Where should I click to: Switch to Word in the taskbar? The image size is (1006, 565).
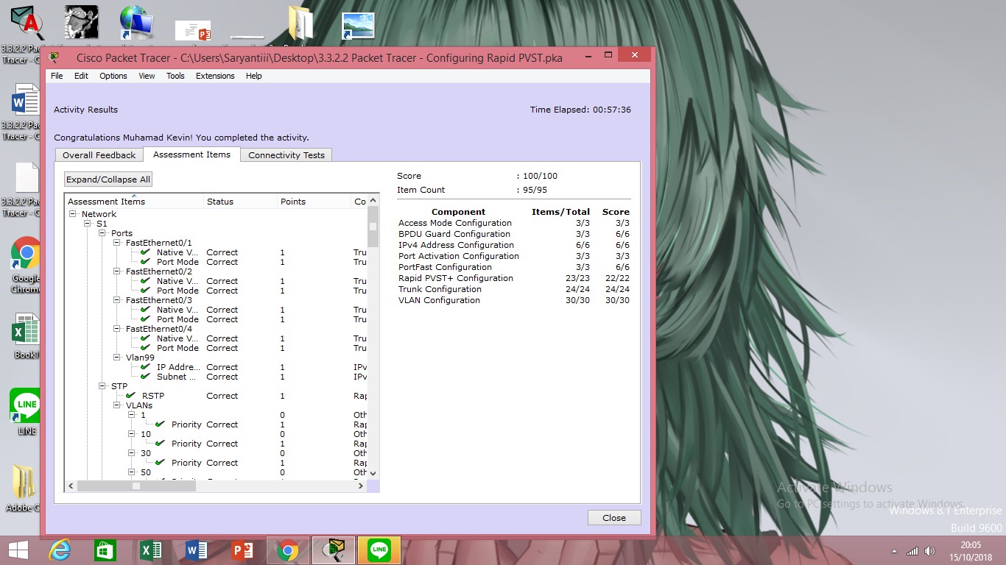(x=197, y=550)
